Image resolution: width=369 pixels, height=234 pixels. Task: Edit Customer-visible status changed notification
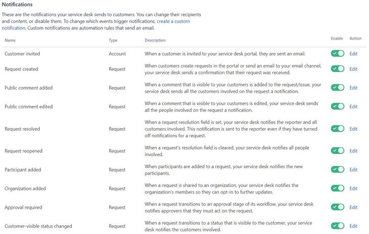click(x=353, y=226)
